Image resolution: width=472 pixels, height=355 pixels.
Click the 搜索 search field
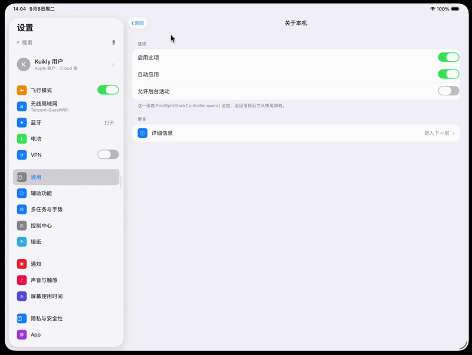coord(66,42)
